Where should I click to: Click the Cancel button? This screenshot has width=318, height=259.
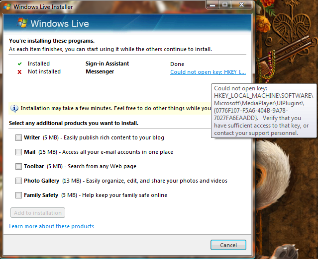click(x=228, y=245)
